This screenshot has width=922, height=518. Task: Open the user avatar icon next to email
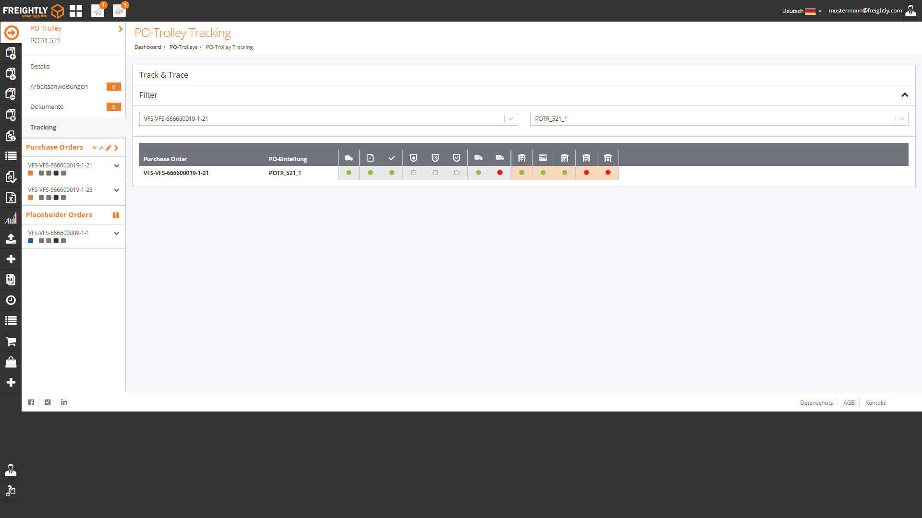click(910, 11)
